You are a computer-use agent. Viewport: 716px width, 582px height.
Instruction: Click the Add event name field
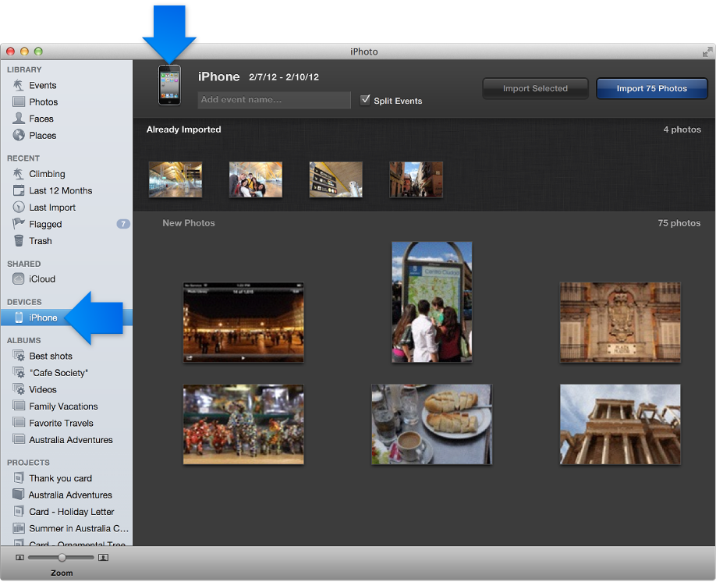(274, 100)
